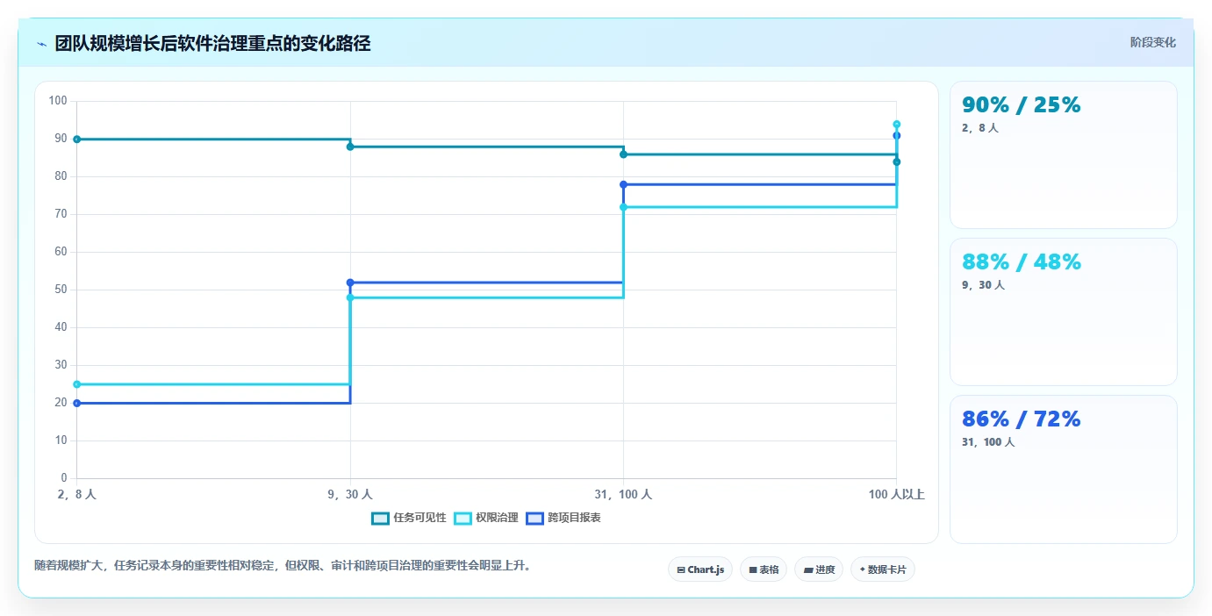Open the 90% / 25% stat card

point(1064,155)
